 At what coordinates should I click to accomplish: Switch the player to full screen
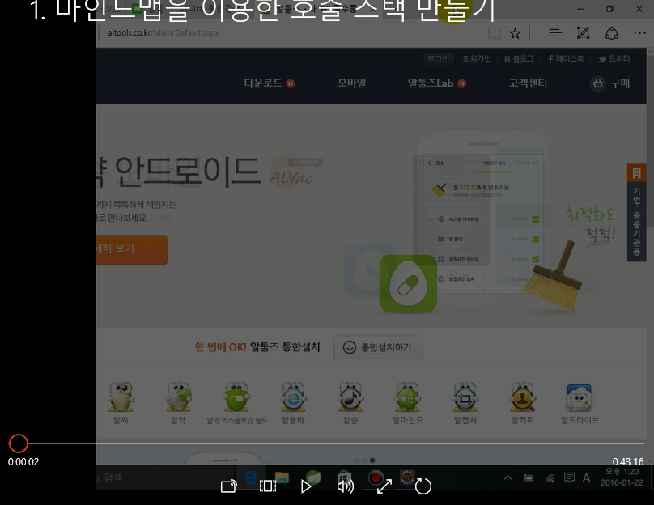(x=384, y=486)
